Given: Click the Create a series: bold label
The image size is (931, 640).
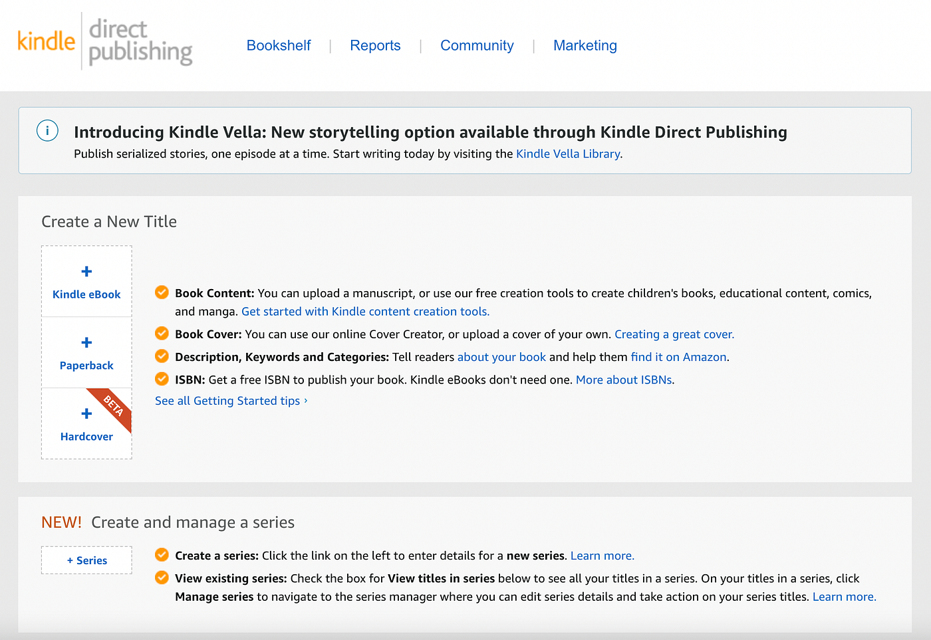Looking at the screenshot, I should click(217, 556).
